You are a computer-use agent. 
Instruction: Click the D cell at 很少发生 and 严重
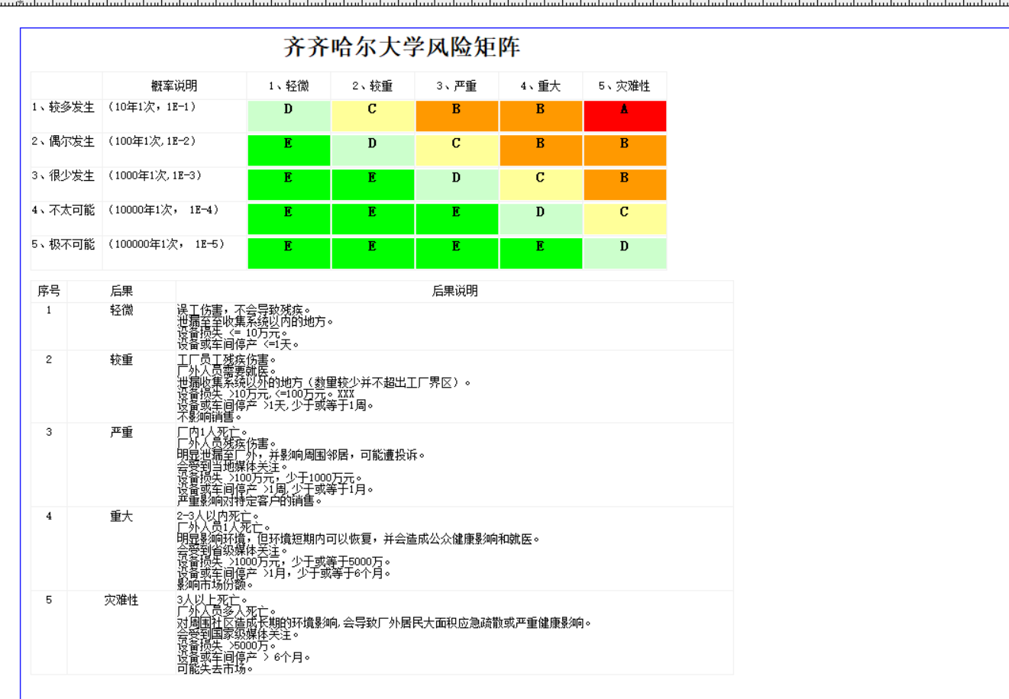pyautogui.click(x=457, y=185)
